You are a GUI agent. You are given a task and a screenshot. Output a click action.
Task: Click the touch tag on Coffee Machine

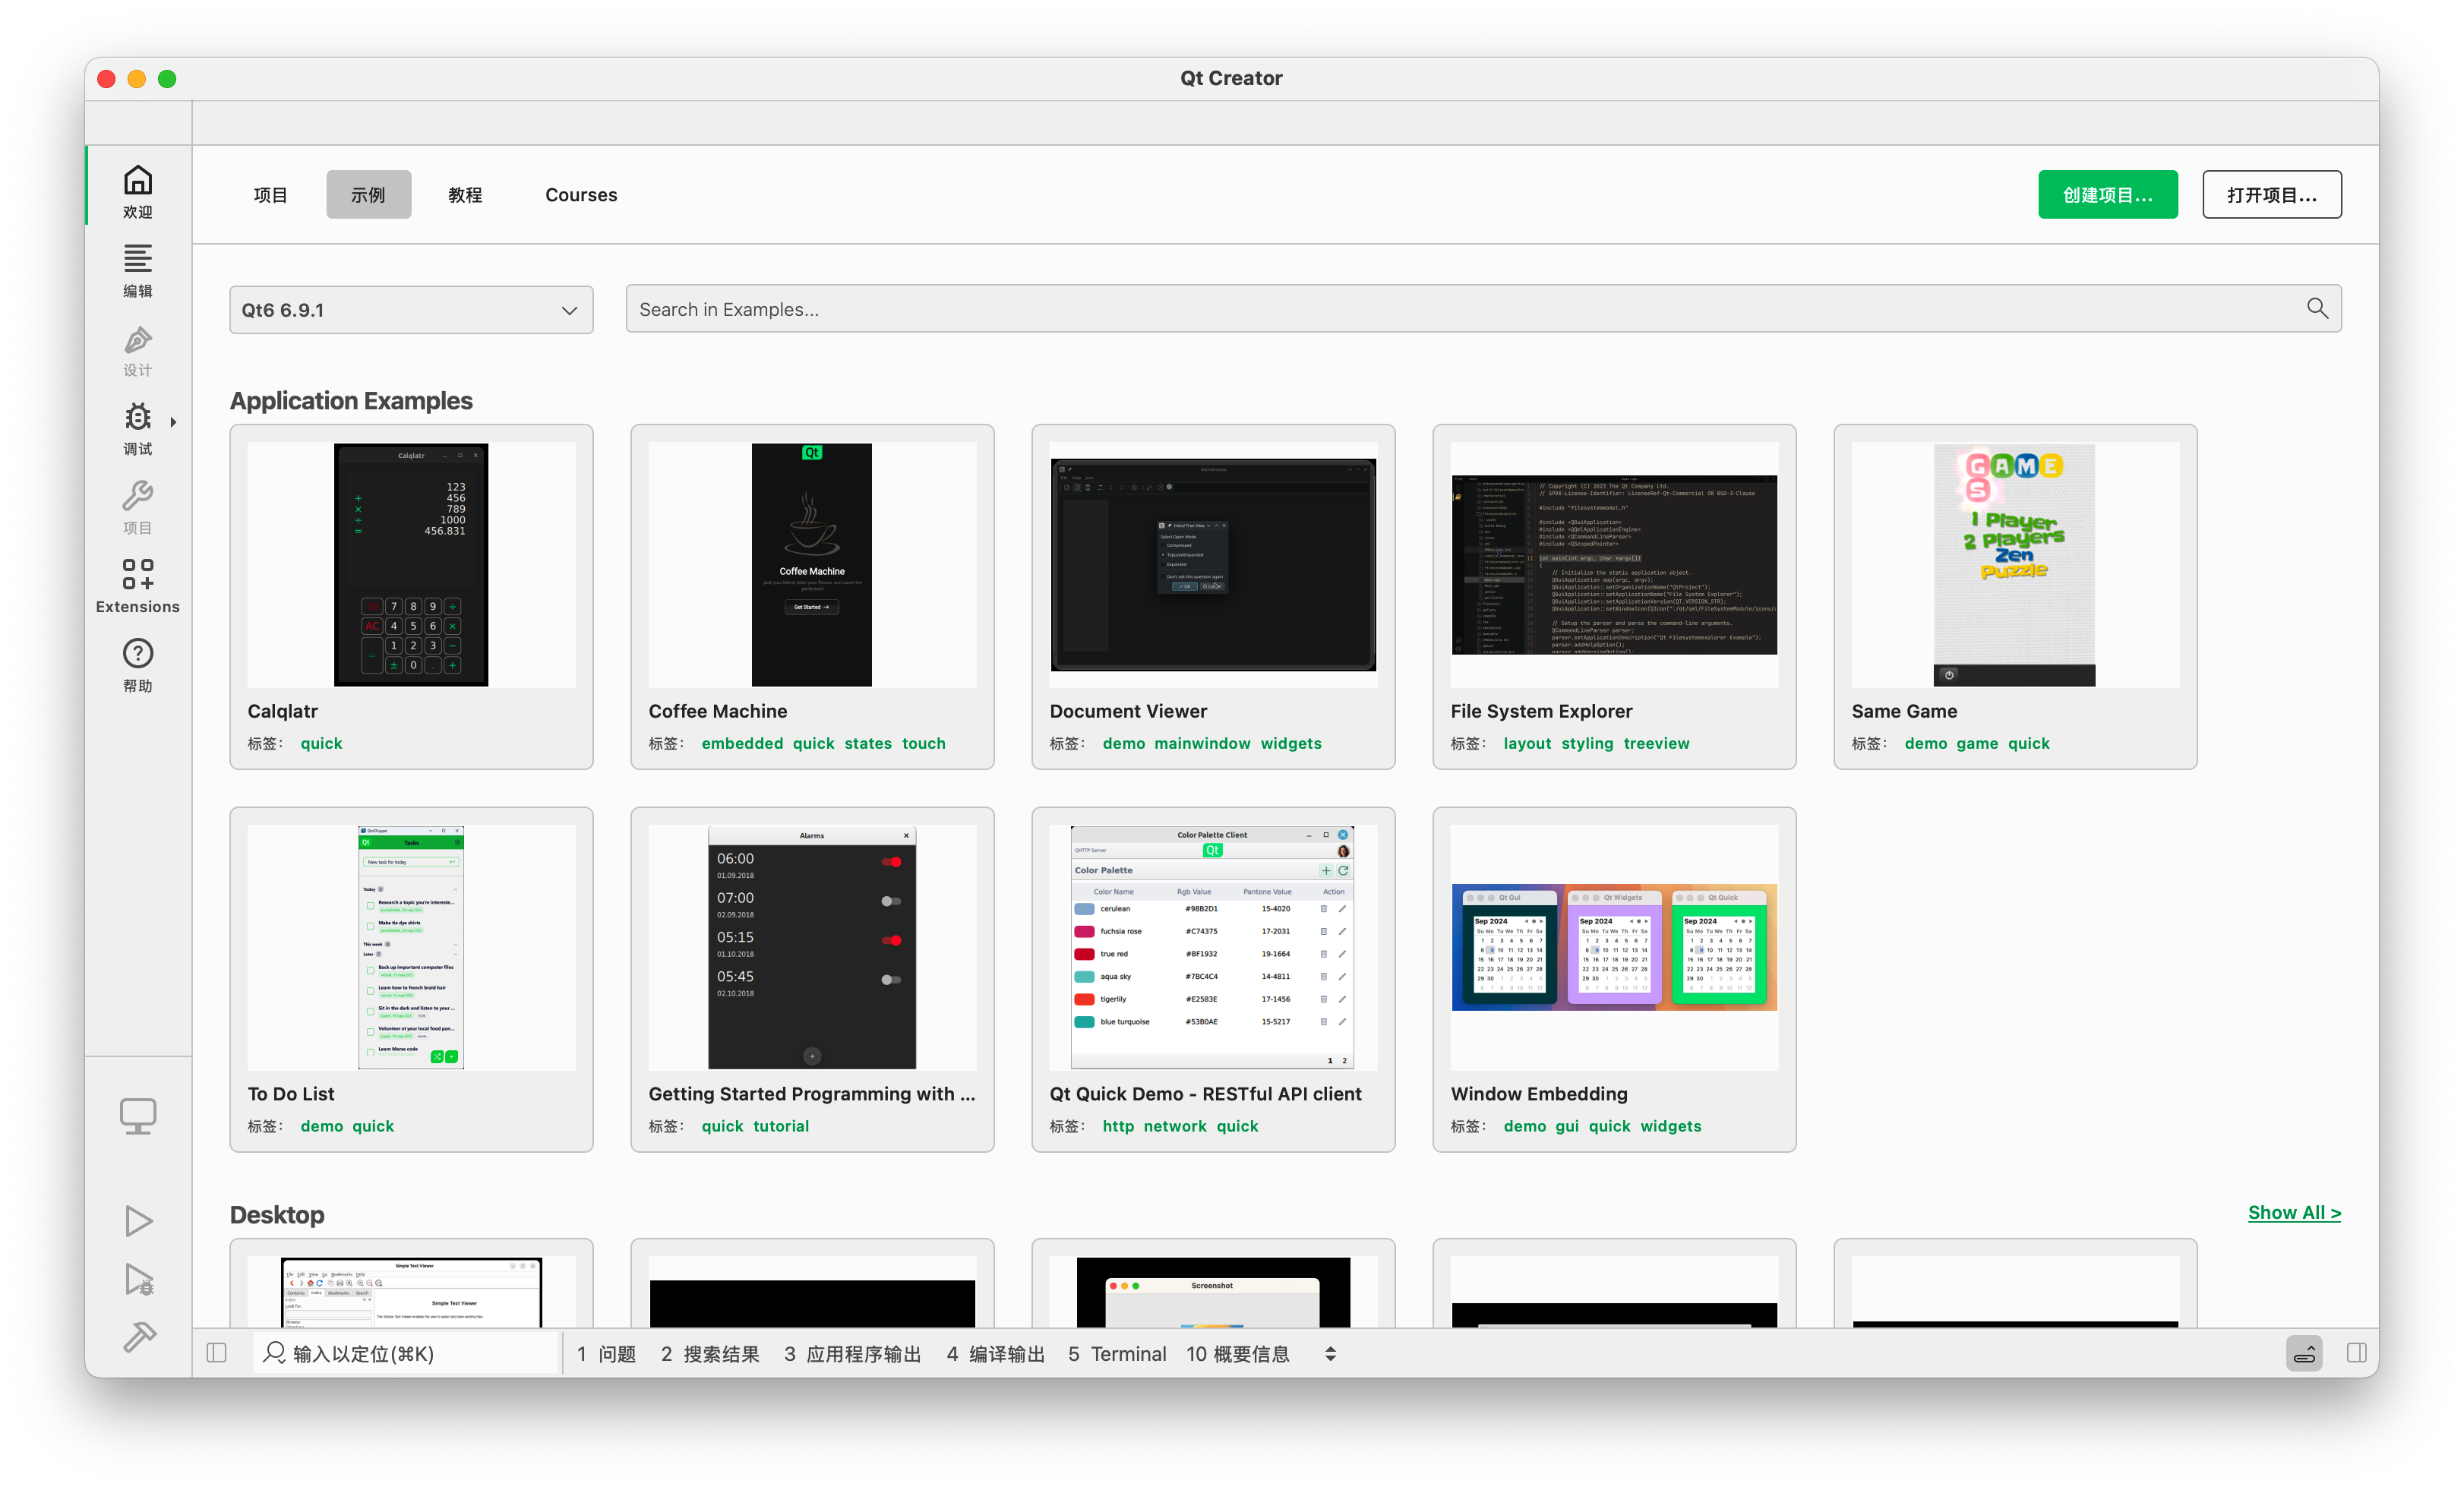tap(923, 743)
